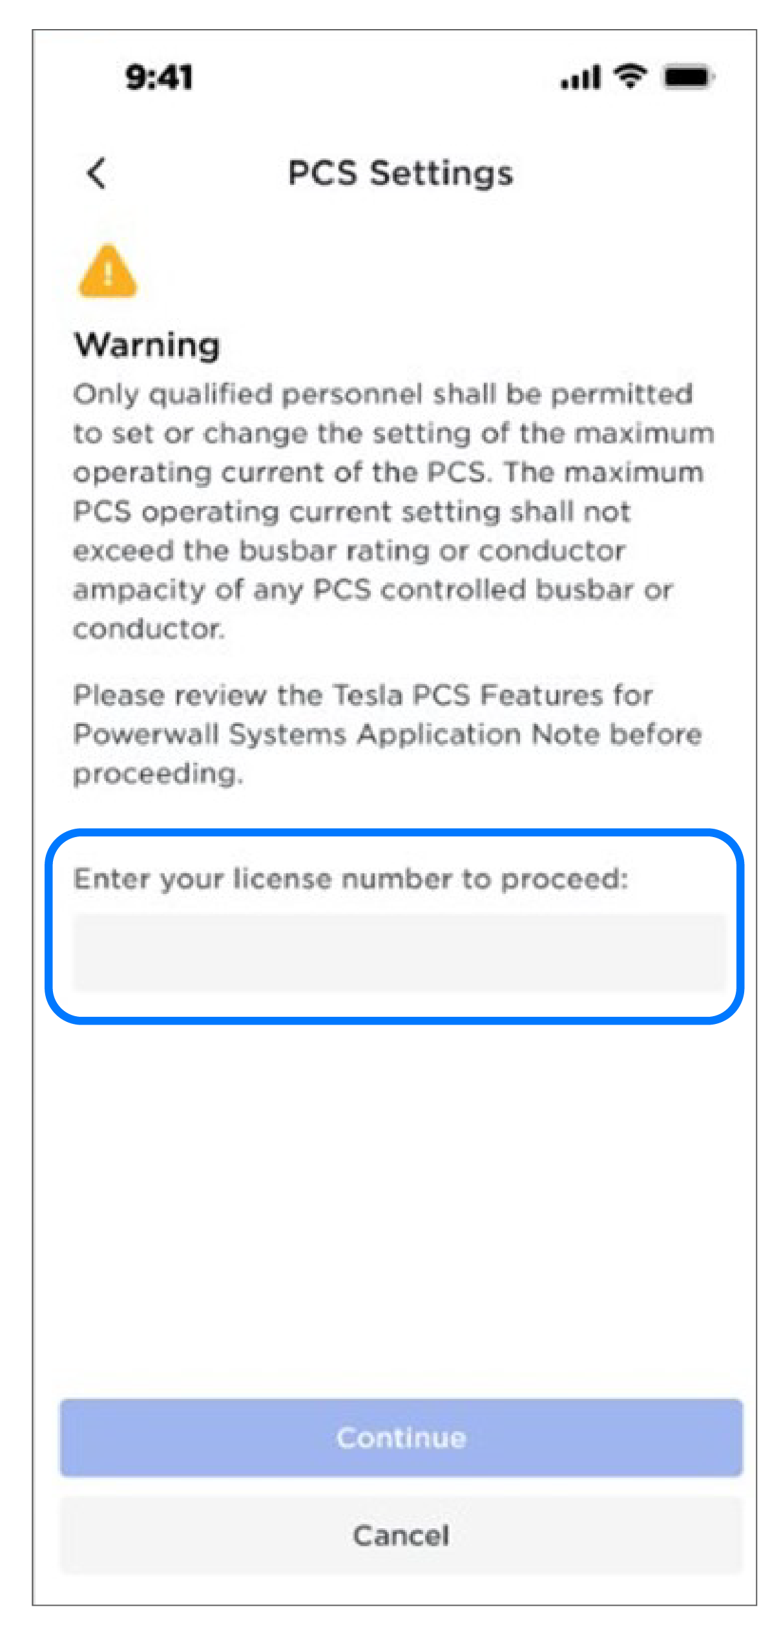Select the "Only qualified personnel" opening line

(383, 395)
